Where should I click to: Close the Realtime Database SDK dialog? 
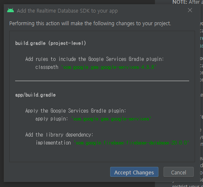pos(190,10)
